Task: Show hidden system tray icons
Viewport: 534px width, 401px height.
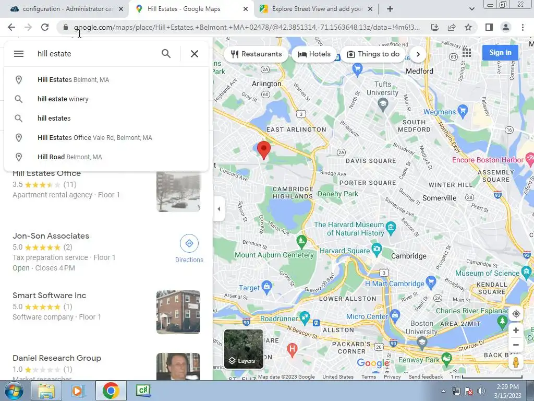Action: tap(443, 391)
